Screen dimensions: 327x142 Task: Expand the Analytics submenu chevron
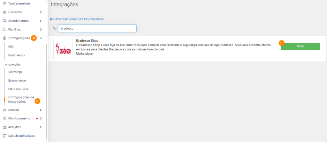[41, 127]
